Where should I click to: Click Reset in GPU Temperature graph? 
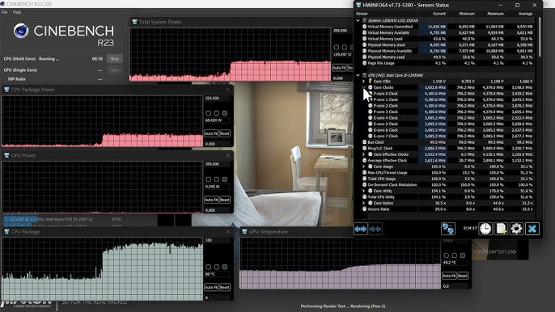coord(463,276)
